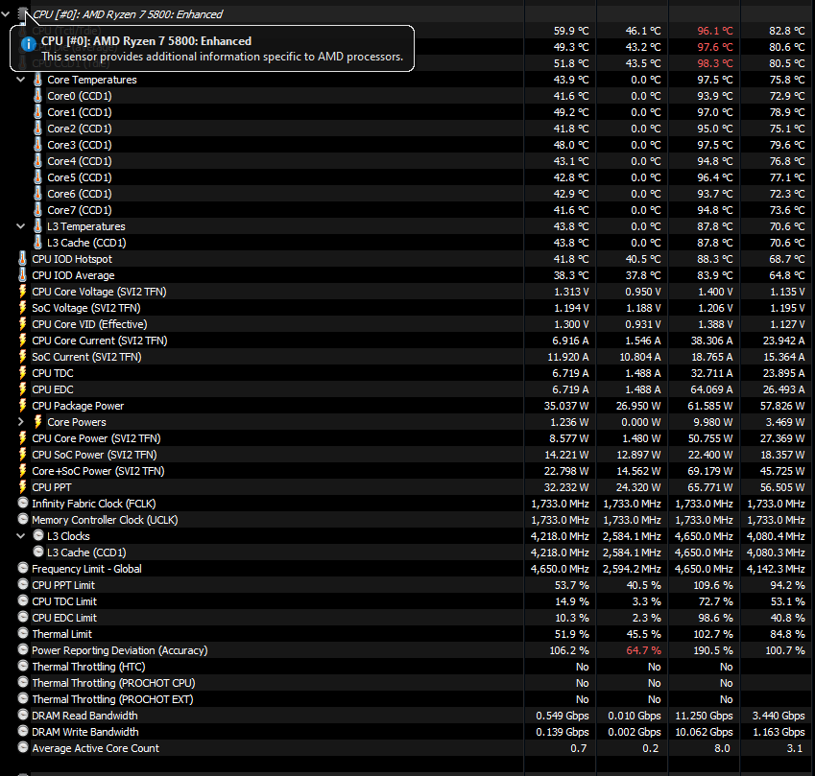Click the thermometer icon beside Core Temperatures
This screenshot has height=776, width=815.
(x=38, y=80)
